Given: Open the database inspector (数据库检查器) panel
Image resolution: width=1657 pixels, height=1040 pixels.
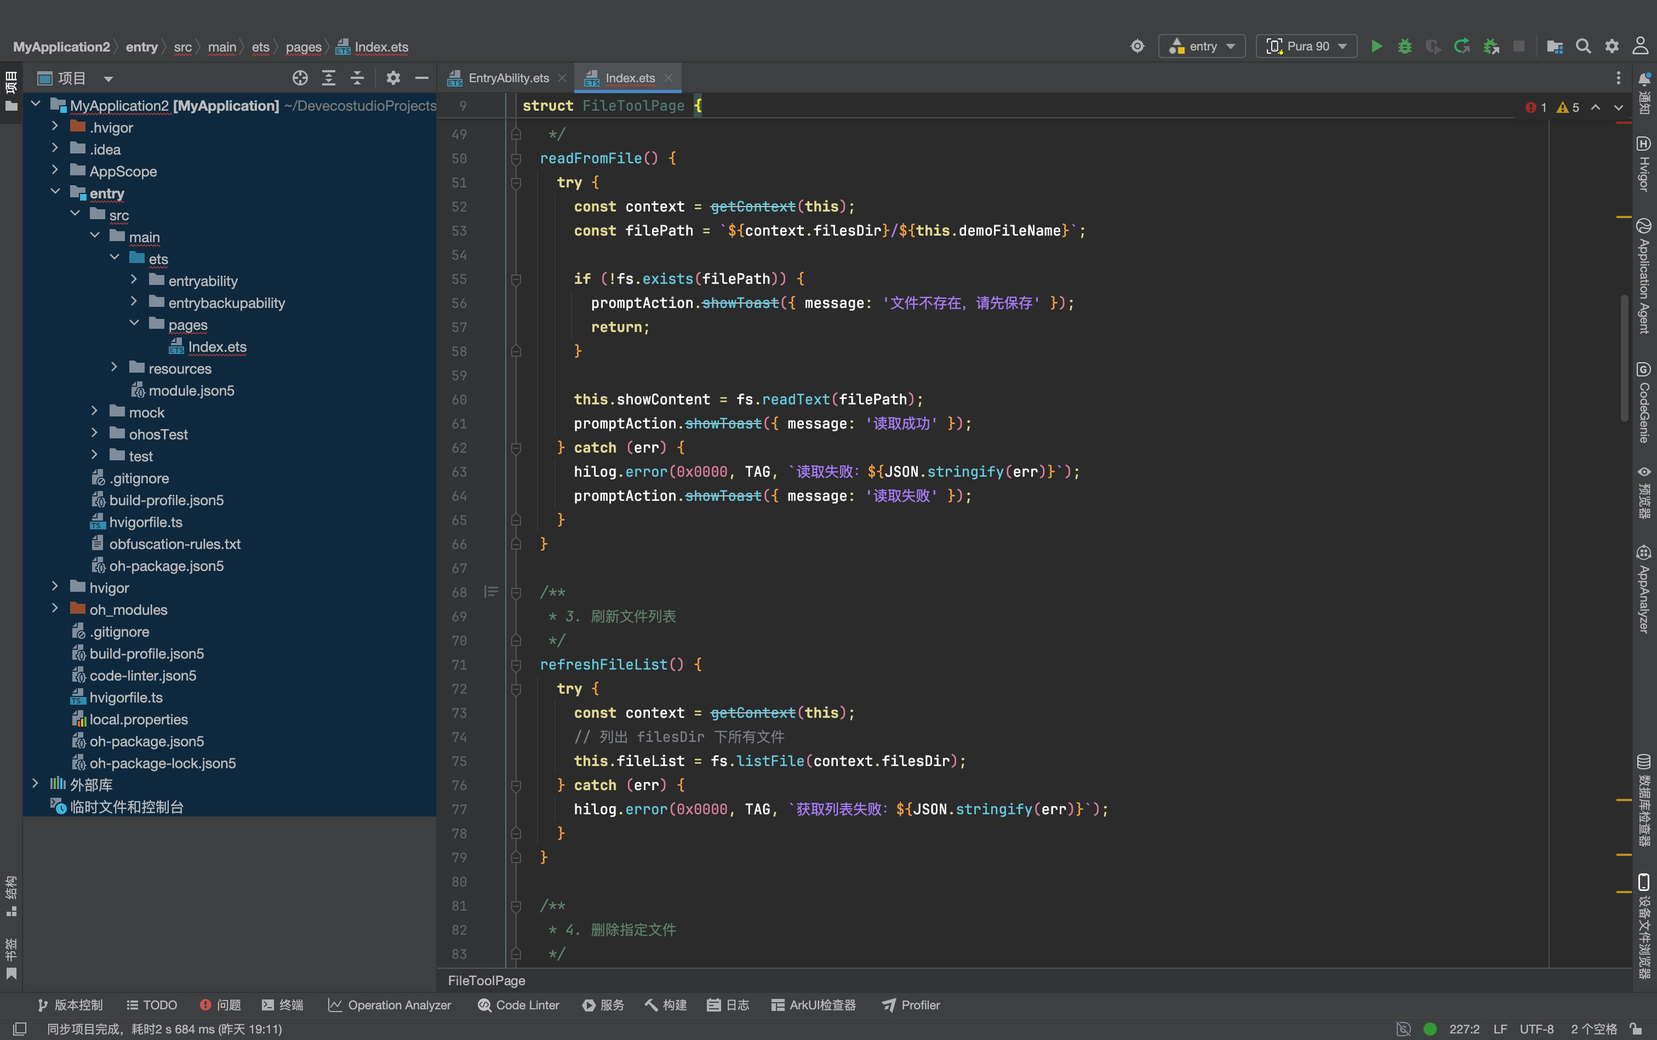Looking at the screenshot, I should [1644, 800].
